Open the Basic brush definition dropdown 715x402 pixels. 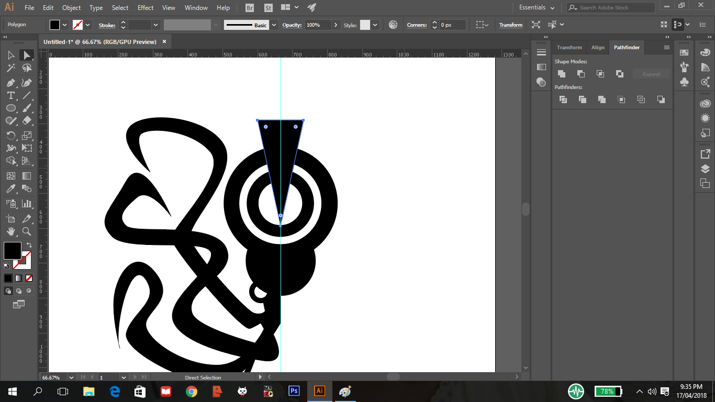[273, 25]
